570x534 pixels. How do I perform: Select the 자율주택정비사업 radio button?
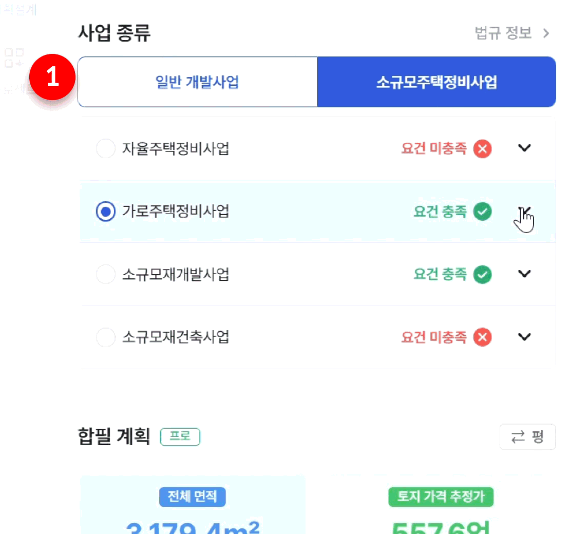click(x=106, y=149)
